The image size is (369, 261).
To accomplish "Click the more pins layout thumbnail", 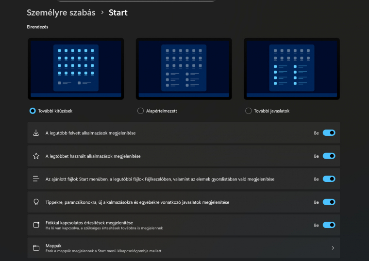I will pyautogui.click(x=76, y=68).
